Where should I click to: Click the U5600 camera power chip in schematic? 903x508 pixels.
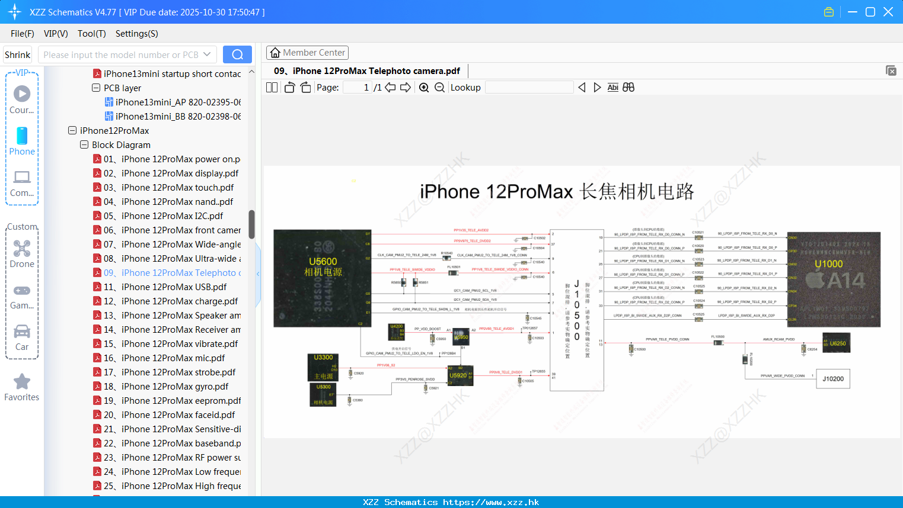(x=323, y=278)
